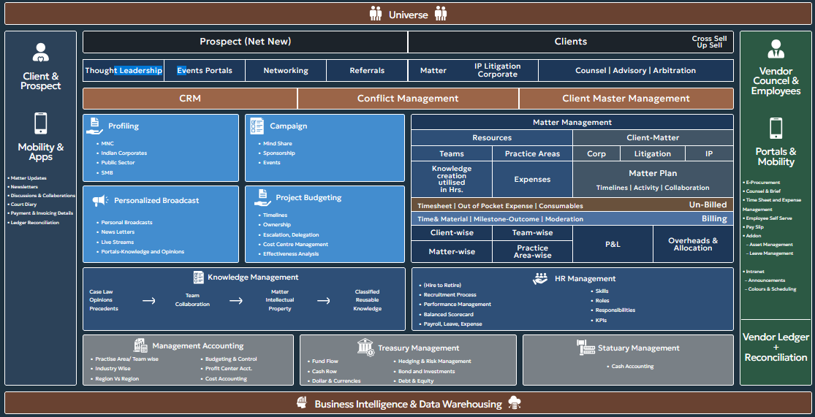Image resolution: width=815 pixels, height=417 pixels.
Task: Select the Conflict Management bar
Action: click(x=408, y=99)
